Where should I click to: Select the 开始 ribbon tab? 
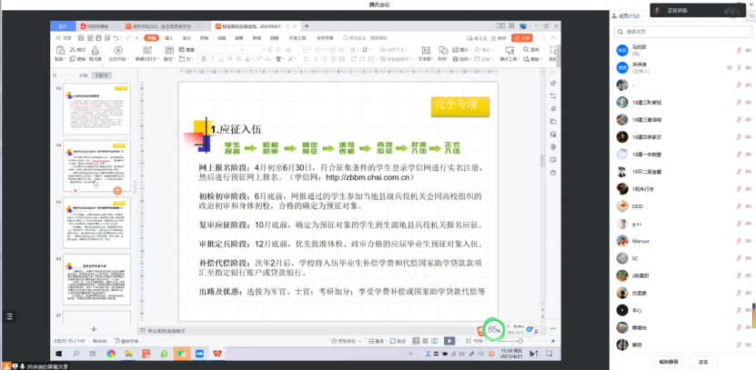pos(152,38)
